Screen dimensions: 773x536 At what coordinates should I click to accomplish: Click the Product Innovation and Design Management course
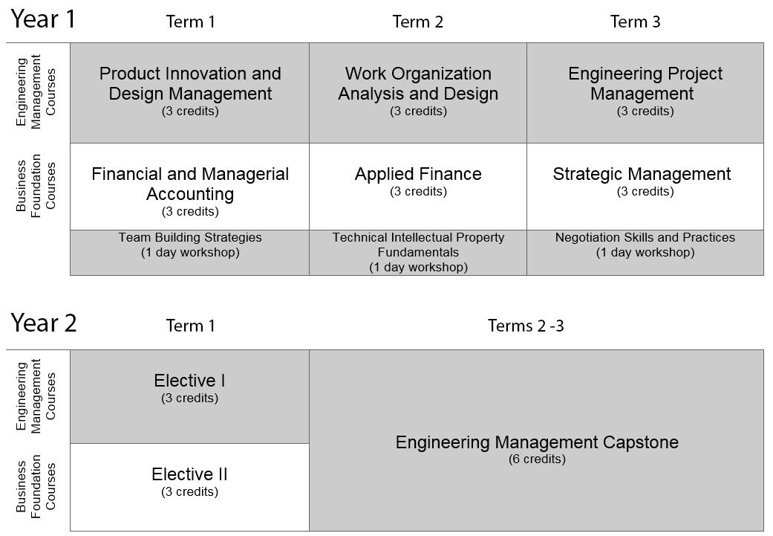pos(190,91)
